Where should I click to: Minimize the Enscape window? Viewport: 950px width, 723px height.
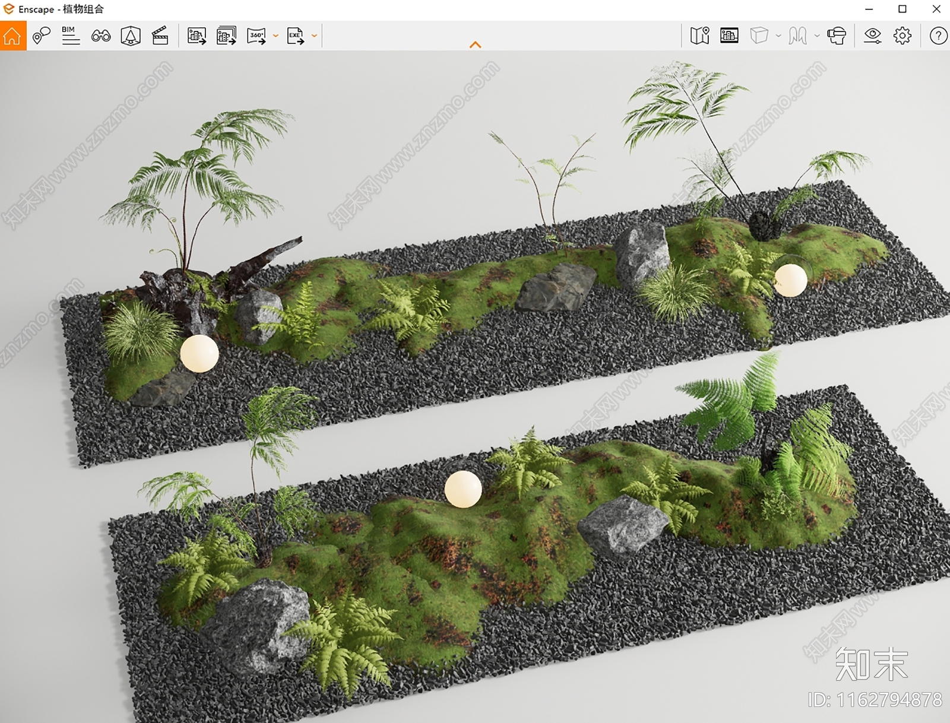(x=869, y=9)
